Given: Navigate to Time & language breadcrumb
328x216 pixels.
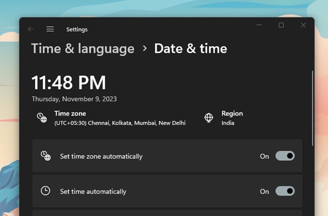Looking at the screenshot, I should (83, 49).
